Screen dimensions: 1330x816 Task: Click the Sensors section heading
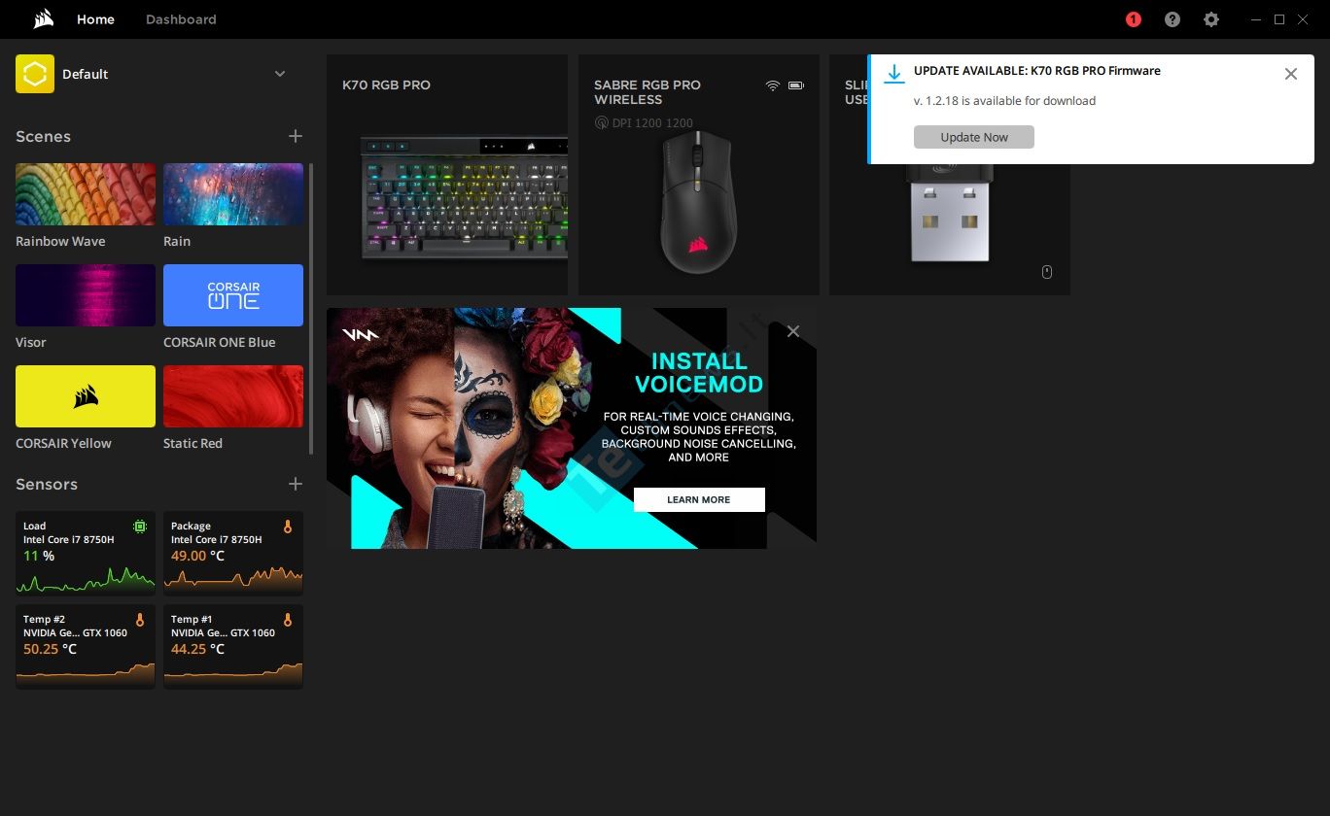[x=47, y=484]
